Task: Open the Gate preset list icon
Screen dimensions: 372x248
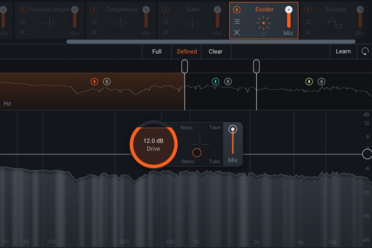Action: pyautogui.click(x=166, y=21)
